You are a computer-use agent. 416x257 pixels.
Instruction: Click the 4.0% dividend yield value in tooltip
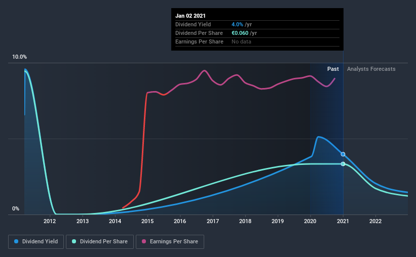click(237, 24)
